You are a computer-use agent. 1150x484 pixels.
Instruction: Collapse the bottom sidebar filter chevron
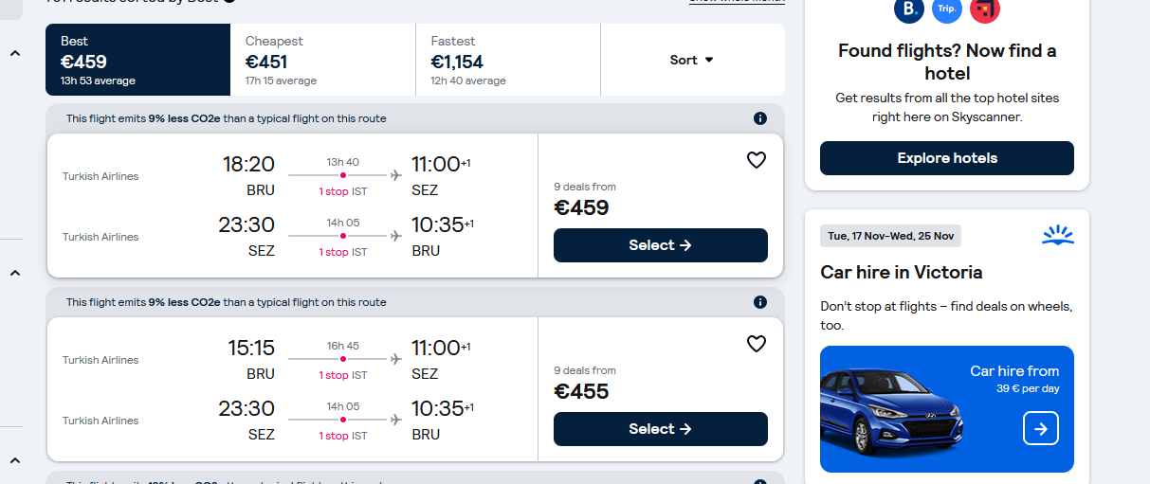point(14,460)
